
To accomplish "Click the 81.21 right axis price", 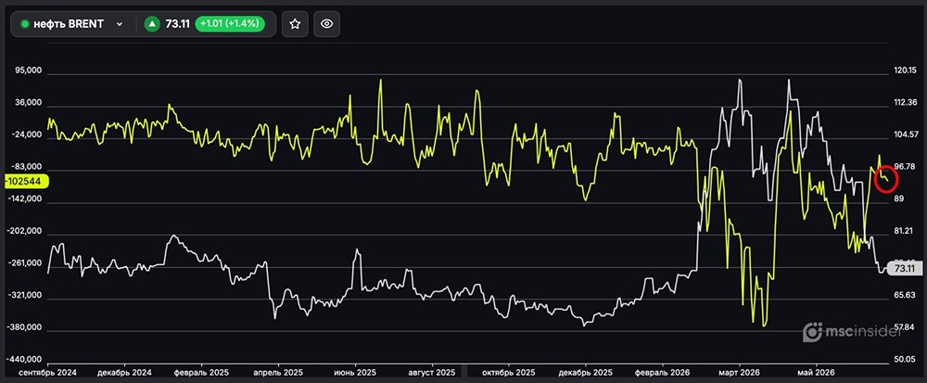I will (905, 231).
